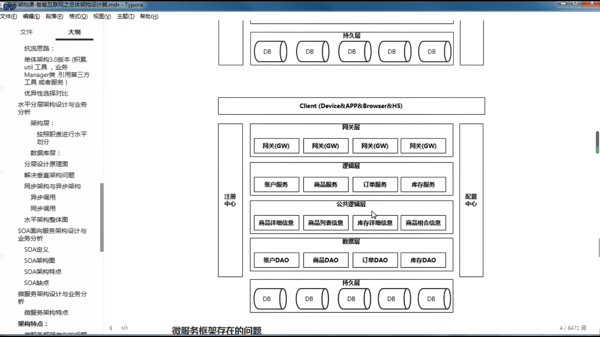Toggle source code mode icon
The height and width of the screenshot is (337, 600).
[x=124, y=328]
